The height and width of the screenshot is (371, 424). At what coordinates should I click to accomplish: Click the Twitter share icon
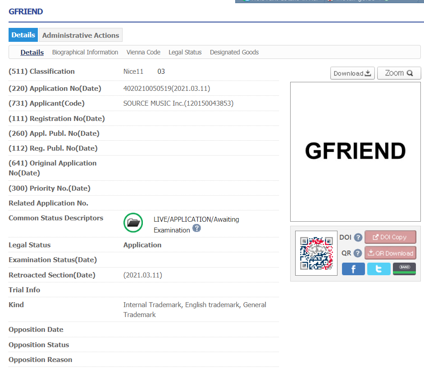coord(378,269)
